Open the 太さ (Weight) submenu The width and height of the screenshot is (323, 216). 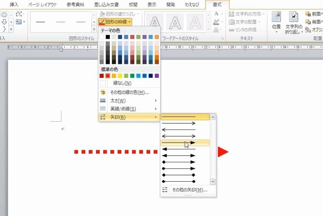pos(126,100)
